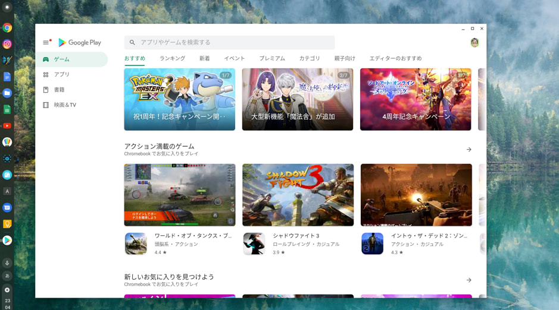Switch to the おすすめ tab

point(135,58)
